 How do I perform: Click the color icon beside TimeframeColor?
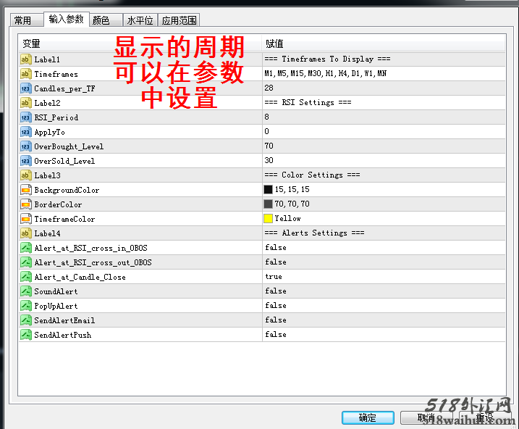click(26, 219)
